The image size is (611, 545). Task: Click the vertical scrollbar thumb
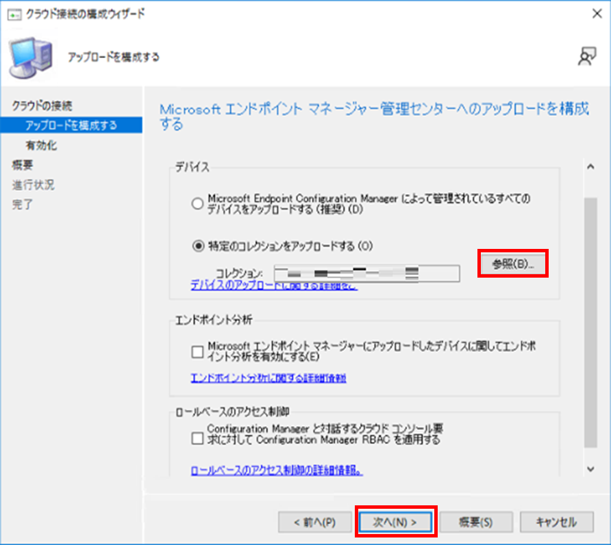click(590, 323)
